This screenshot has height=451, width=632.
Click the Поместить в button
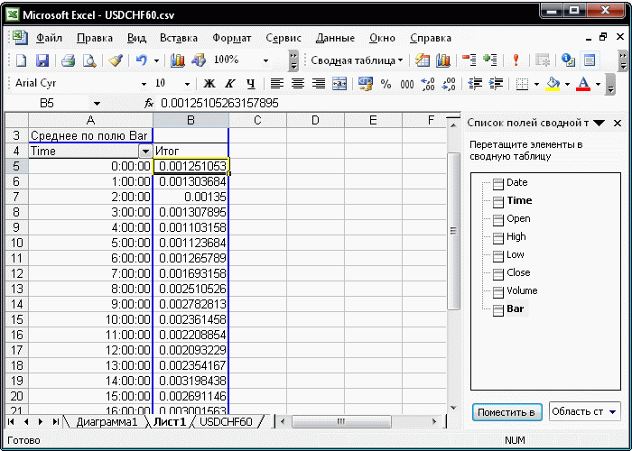pyautogui.click(x=506, y=412)
